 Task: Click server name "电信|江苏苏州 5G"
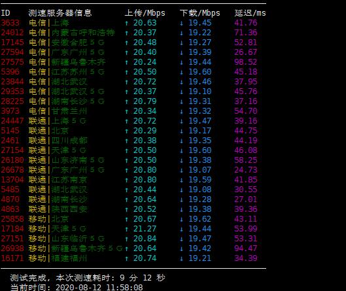tap(67, 72)
